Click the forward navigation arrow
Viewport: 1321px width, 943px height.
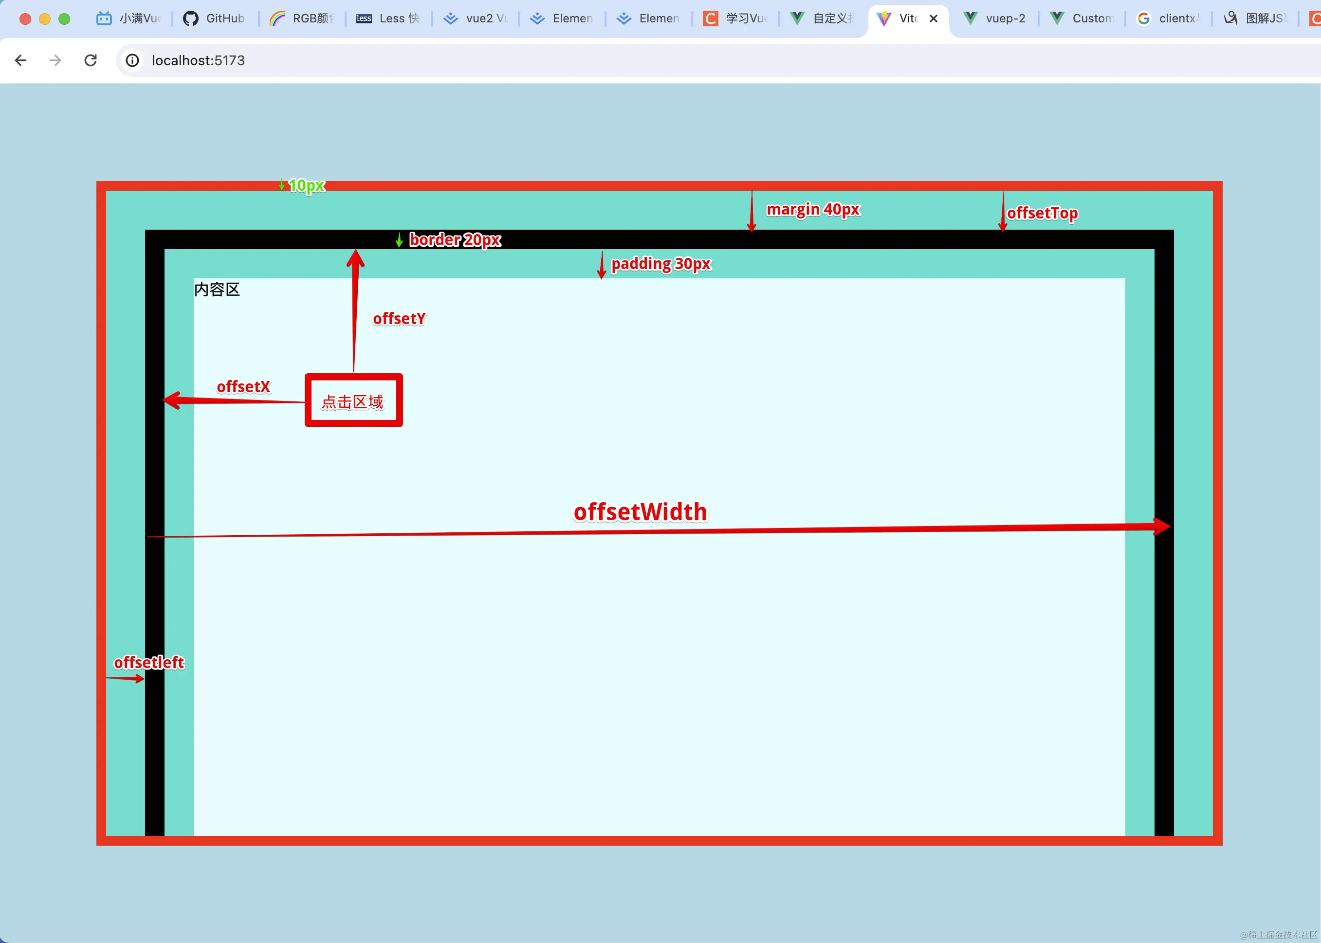(x=55, y=60)
